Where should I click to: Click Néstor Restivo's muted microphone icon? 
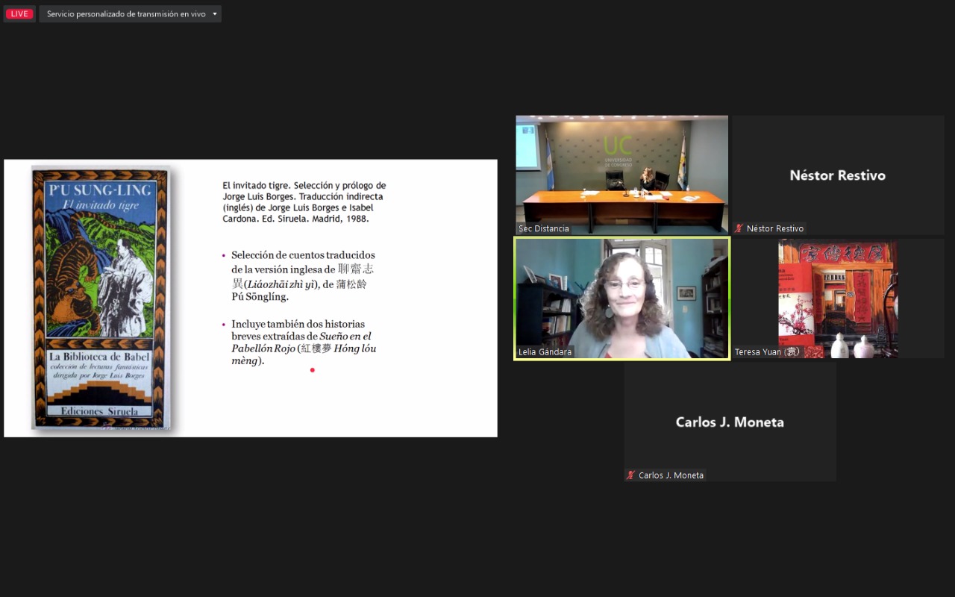pos(739,228)
